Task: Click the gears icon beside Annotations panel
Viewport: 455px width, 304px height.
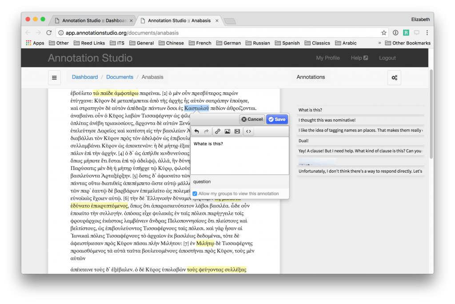Action: (x=394, y=77)
